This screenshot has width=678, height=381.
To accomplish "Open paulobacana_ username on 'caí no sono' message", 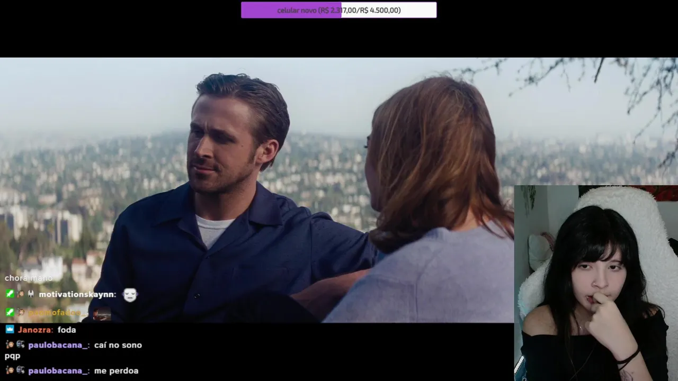I will pyautogui.click(x=58, y=345).
